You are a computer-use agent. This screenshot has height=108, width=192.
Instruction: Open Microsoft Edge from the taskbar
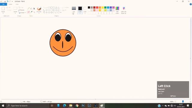64,106
